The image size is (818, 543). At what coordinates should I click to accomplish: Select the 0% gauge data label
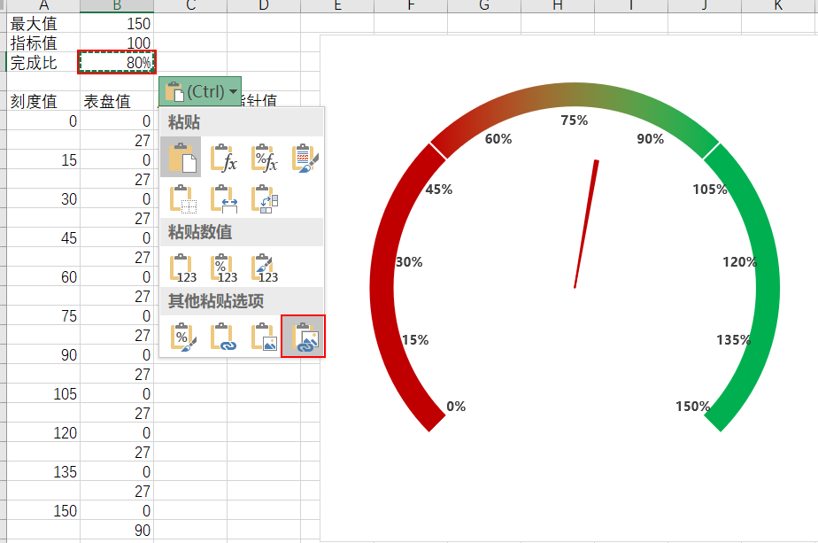pos(456,407)
